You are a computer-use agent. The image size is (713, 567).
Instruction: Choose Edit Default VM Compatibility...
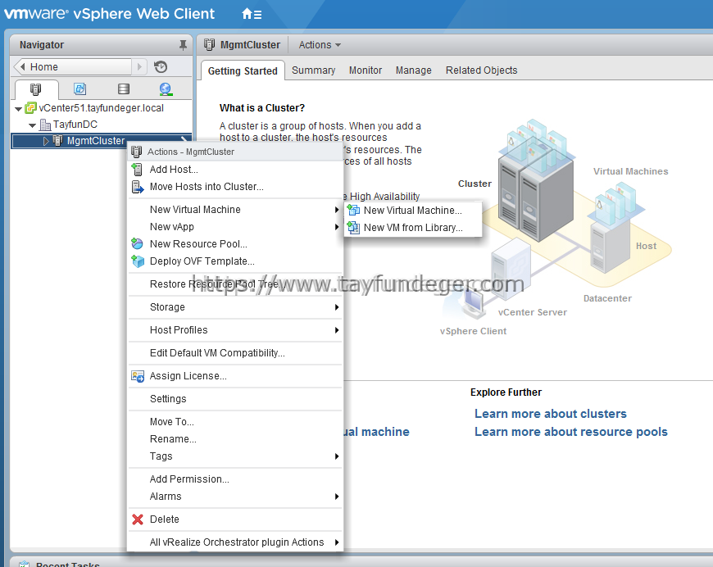[235, 353]
